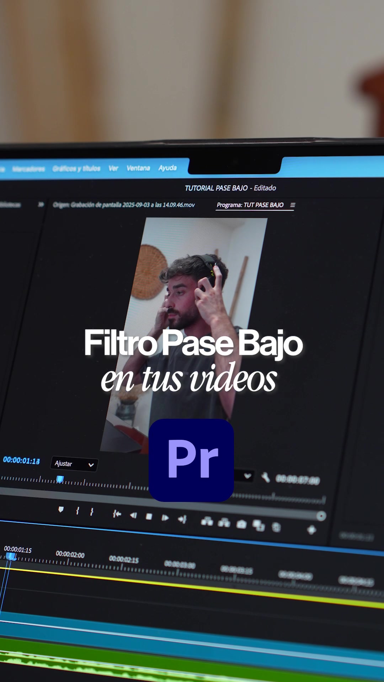The image size is (384, 682).
Task: Click the Mark In bracket icon
Action: 78,511
